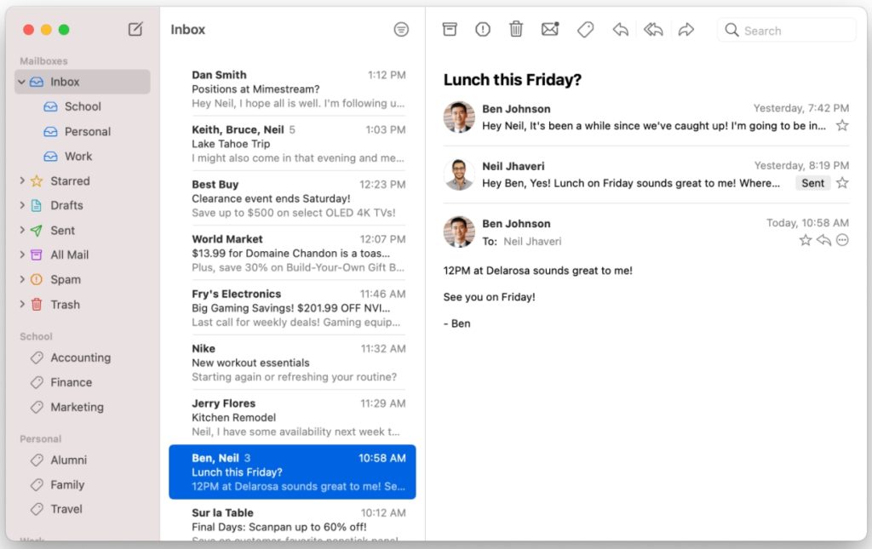Reply using the toolbar arrow
Screen dimensions: 872x549
coord(620,30)
